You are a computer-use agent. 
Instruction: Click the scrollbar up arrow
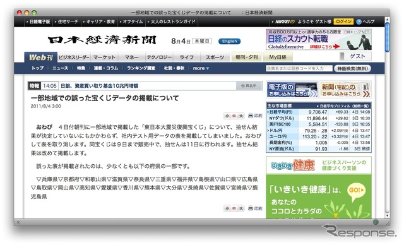click(387, 20)
